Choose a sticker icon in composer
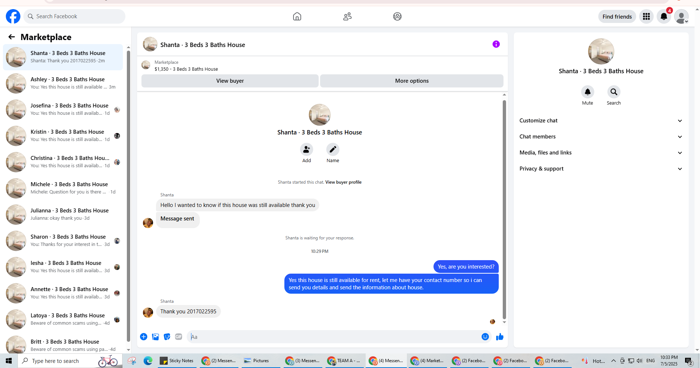Screen dimensions: 700x368 (167, 337)
